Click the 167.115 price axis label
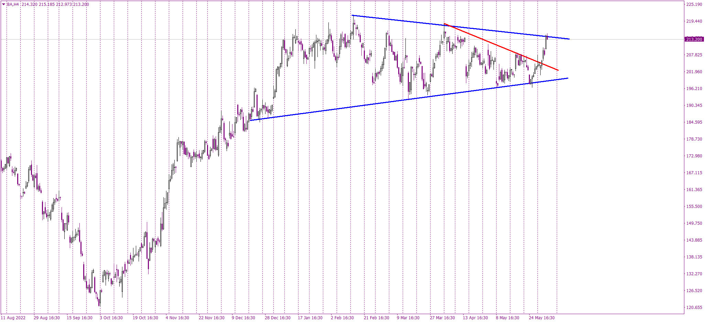 pos(694,173)
